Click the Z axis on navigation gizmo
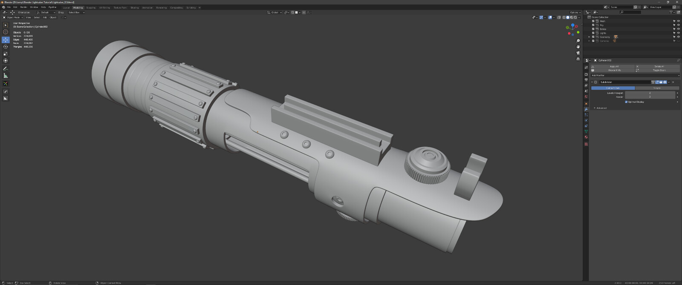 coord(573,26)
